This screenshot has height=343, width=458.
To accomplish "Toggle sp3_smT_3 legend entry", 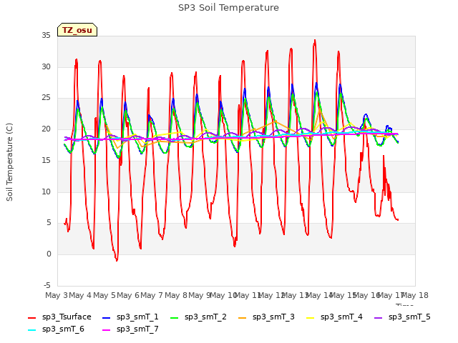I will [x=266, y=317].
